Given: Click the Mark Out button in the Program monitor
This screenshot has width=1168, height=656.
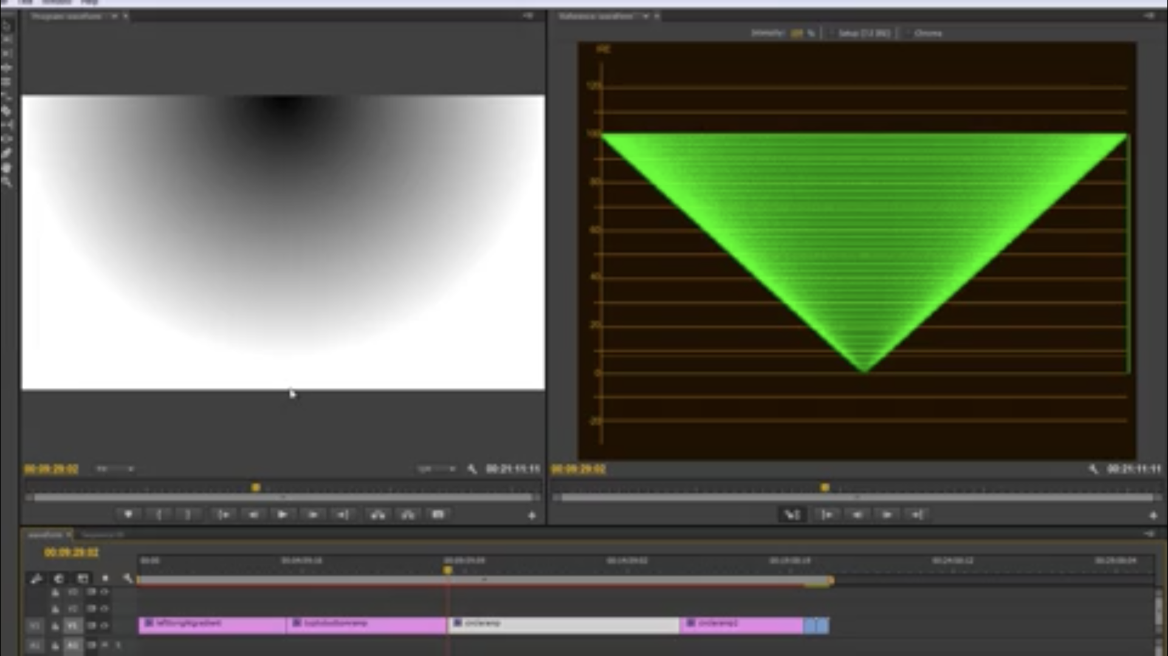Looking at the screenshot, I should (189, 514).
